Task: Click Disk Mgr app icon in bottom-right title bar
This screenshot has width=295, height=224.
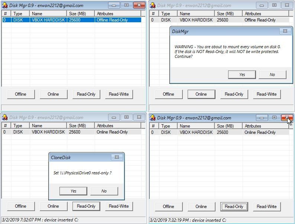Action: (x=153, y=118)
